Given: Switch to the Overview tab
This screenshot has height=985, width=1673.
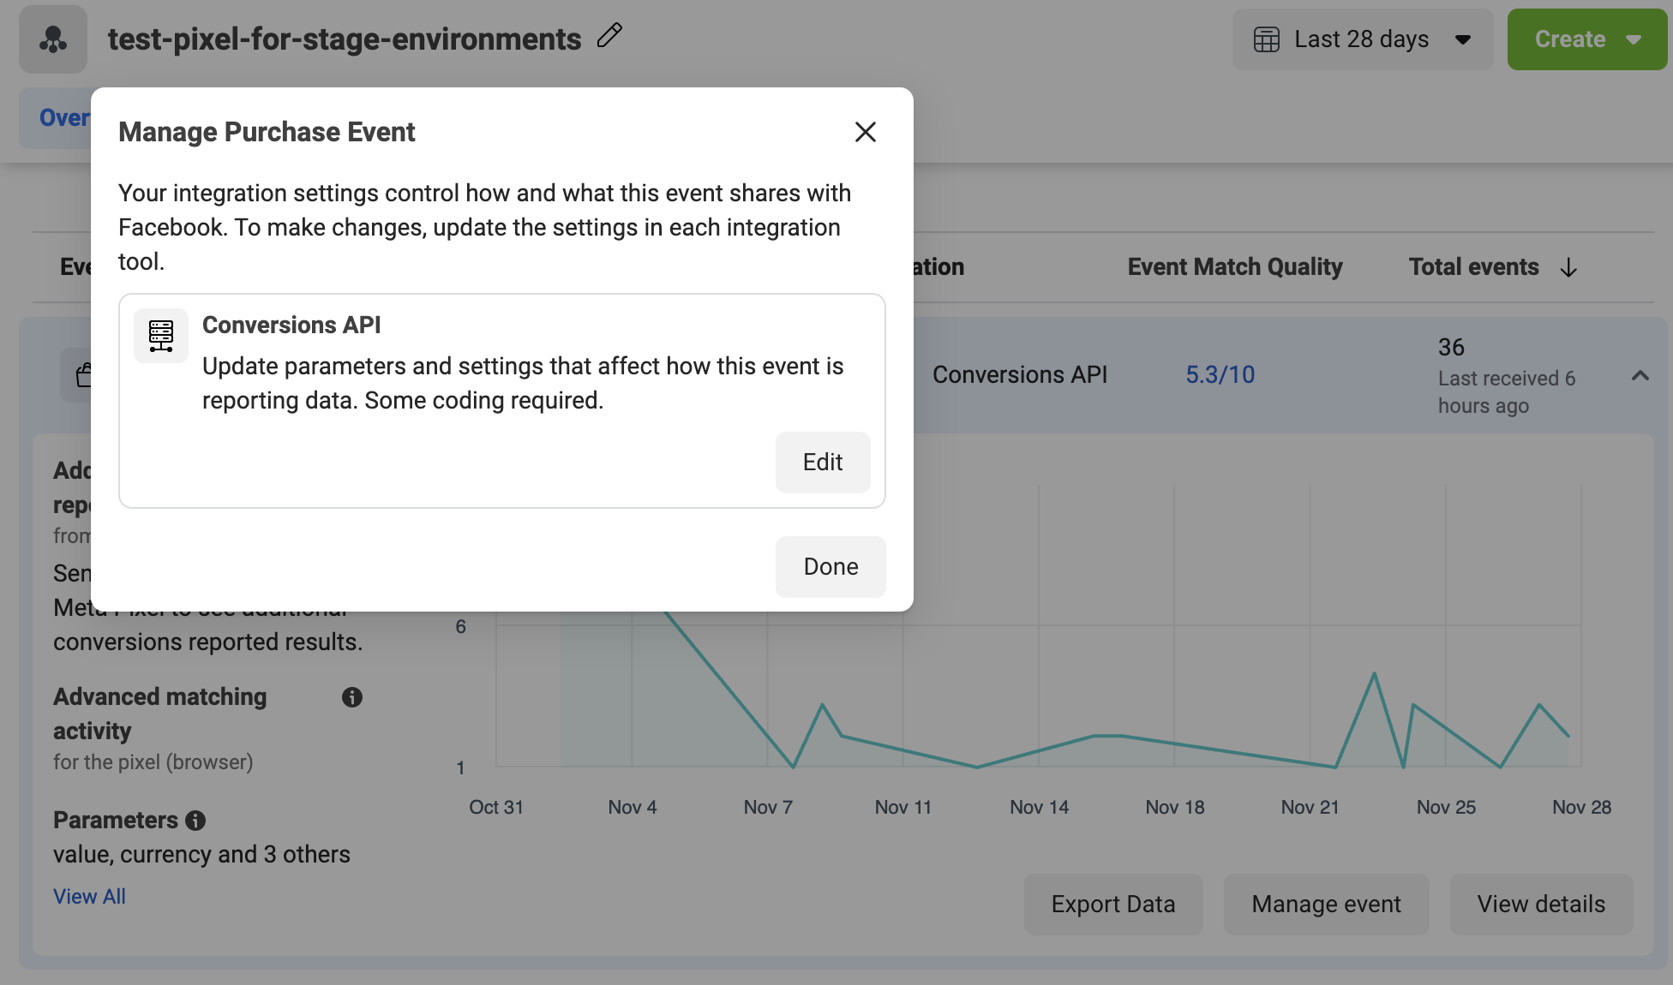Looking at the screenshot, I should click(57, 118).
